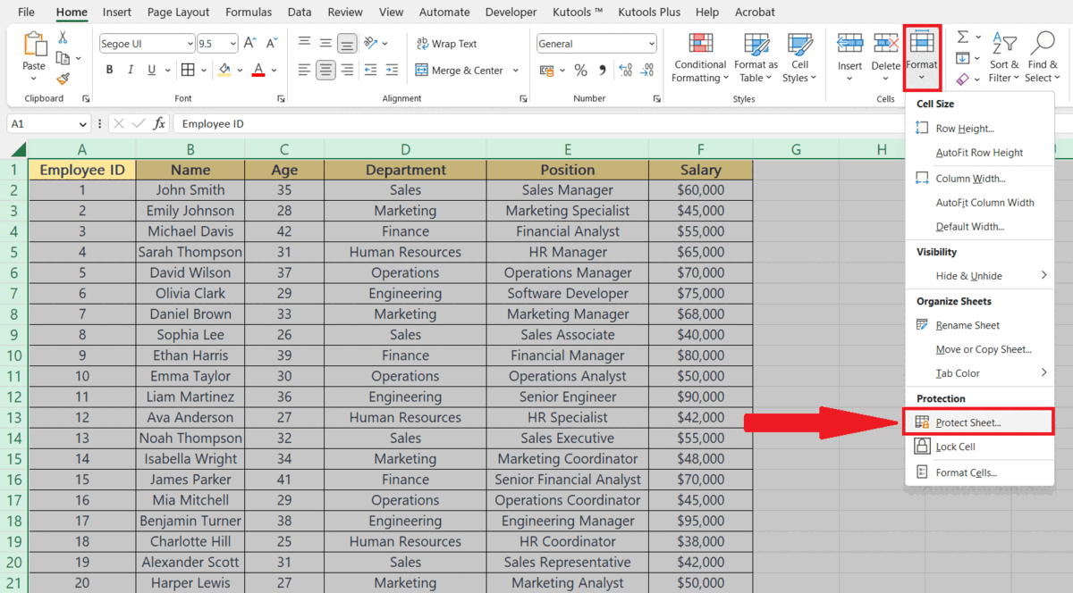
Task: Toggle bold formatting
Action: tap(109, 70)
